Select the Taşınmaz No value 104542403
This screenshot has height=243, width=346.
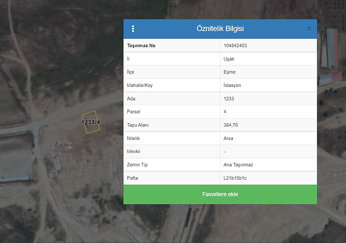[x=235, y=45]
